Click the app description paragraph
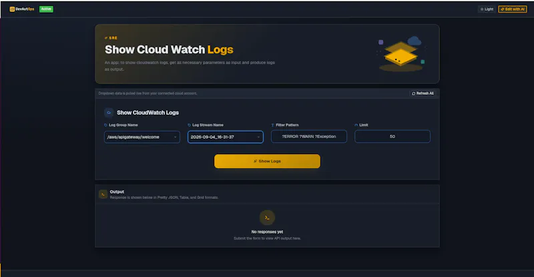 click(x=190, y=66)
